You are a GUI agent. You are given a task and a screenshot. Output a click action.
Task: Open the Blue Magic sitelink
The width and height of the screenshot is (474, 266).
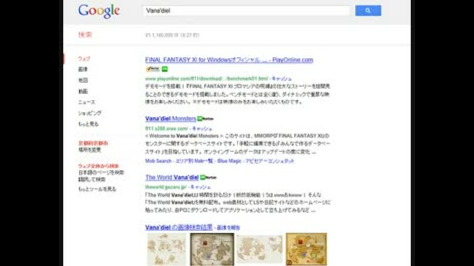coord(229,161)
